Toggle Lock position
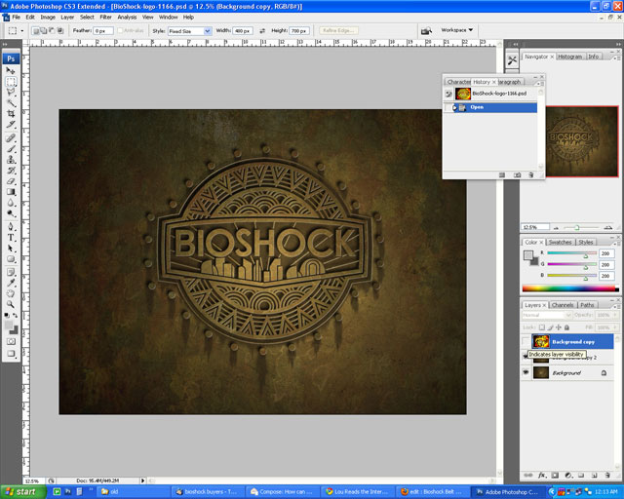The height and width of the screenshot is (499, 624). click(559, 327)
